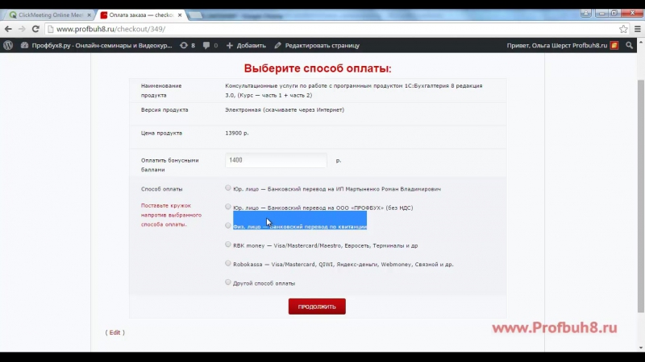
Task: Click the WordPress logo in admin bar
Action: [8, 46]
